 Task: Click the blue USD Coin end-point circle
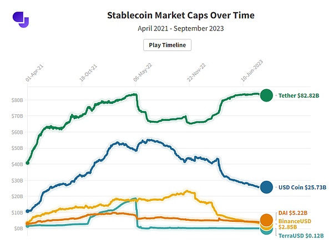point(266,188)
